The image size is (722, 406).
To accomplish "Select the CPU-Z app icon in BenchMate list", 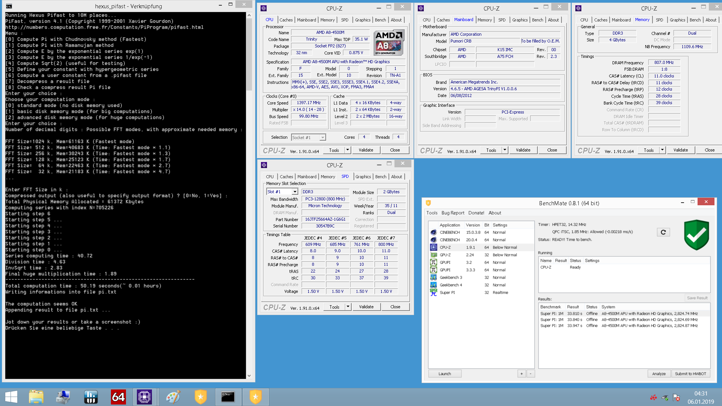I will click(x=433, y=247).
